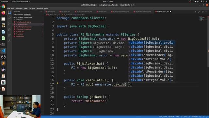
Task: Open the Files manager from the dock
Action: point(3,19)
